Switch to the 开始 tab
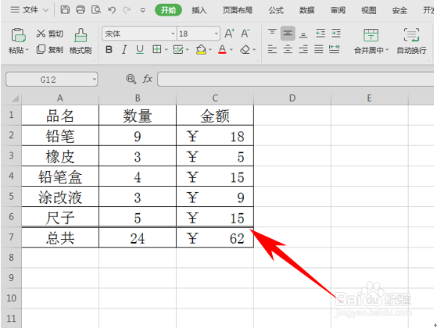Image resolution: width=437 pixels, height=328 pixels. click(168, 10)
